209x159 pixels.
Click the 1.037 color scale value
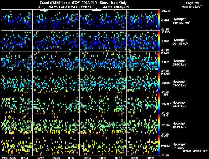click(165, 62)
